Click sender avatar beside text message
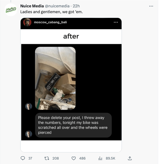Screen dimensions: 159x164 tap(29, 134)
